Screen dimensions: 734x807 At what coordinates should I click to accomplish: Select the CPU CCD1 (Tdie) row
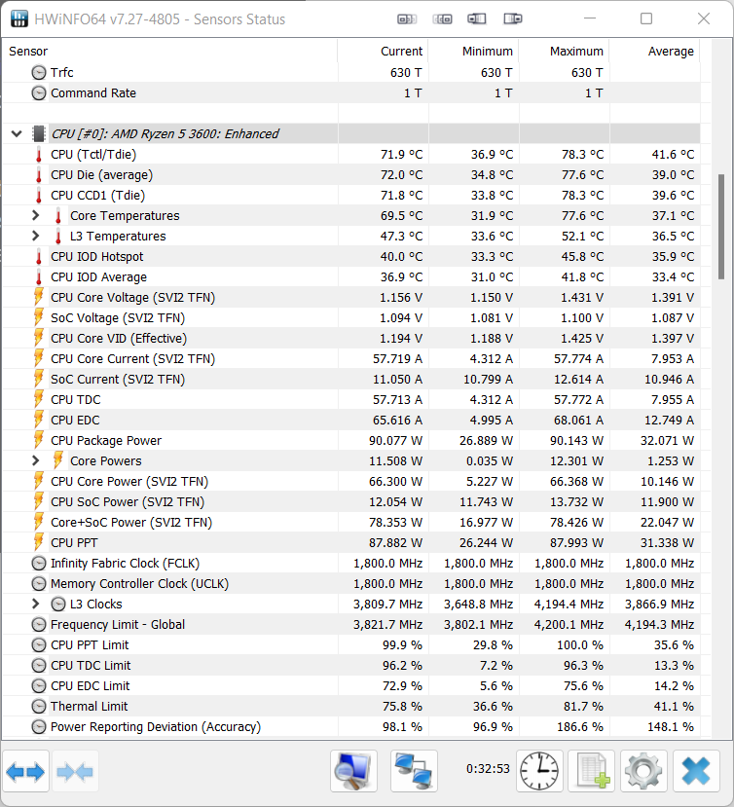pos(351,195)
